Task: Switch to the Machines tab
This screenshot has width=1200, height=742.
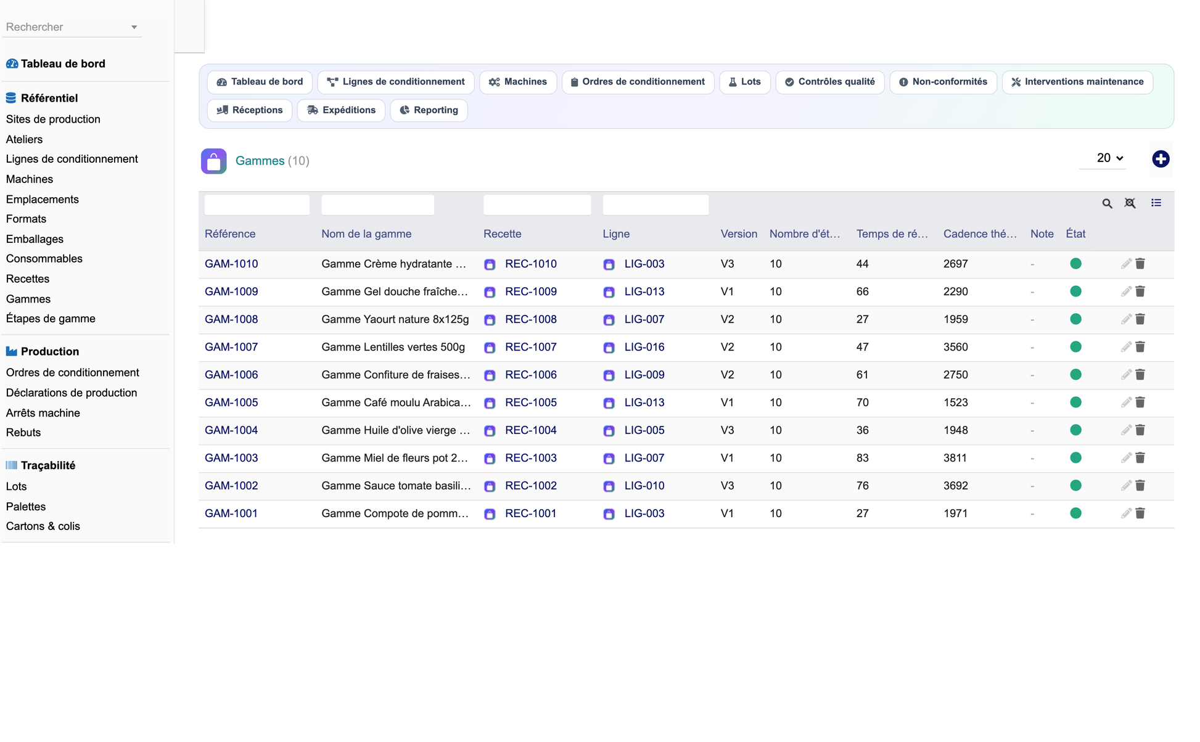Action: [x=518, y=82]
